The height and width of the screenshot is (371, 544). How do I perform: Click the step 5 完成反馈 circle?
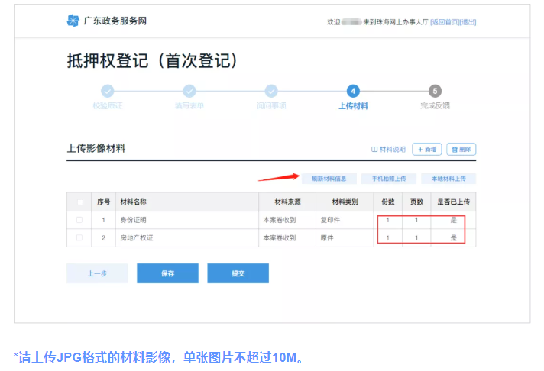pos(435,92)
